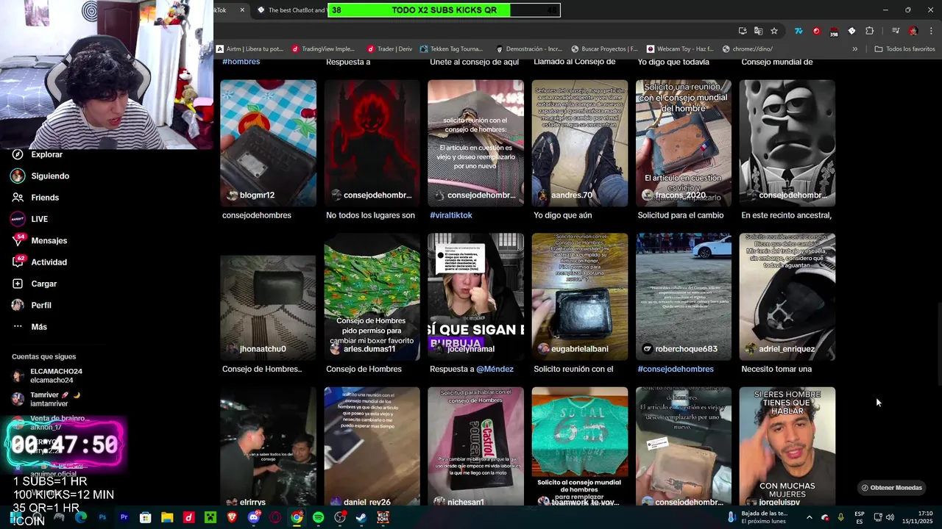Open Discord from the taskbar
942x529 pixels.
click(254, 517)
